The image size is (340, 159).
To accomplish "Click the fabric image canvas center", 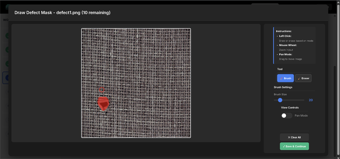I will 136,83.
